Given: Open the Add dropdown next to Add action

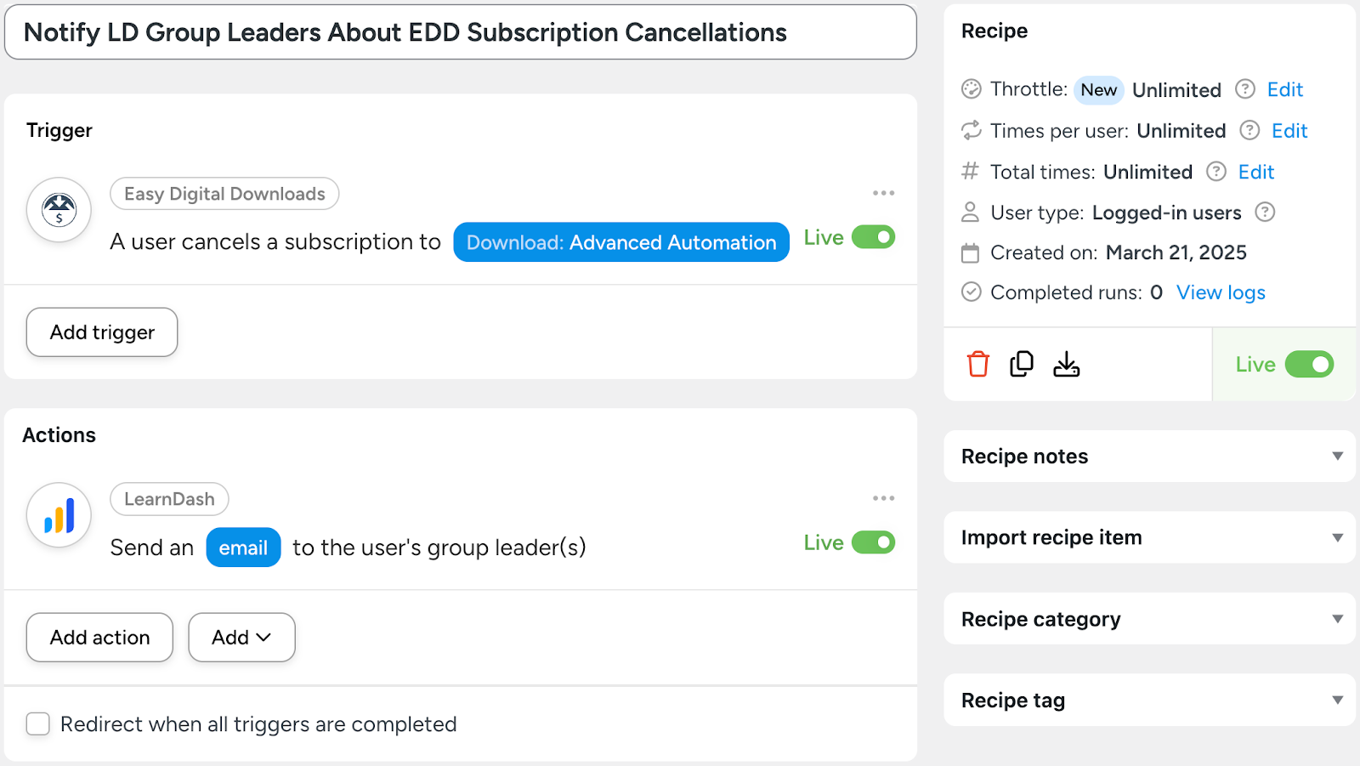Looking at the screenshot, I should [241, 638].
